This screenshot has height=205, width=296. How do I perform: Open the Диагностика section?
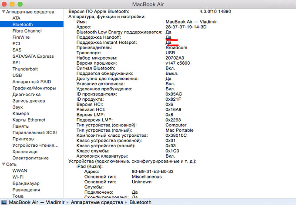point(27,94)
